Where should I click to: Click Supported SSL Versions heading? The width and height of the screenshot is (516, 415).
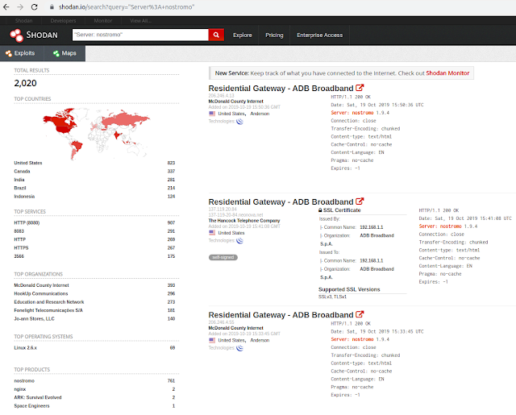[x=349, y=289]
